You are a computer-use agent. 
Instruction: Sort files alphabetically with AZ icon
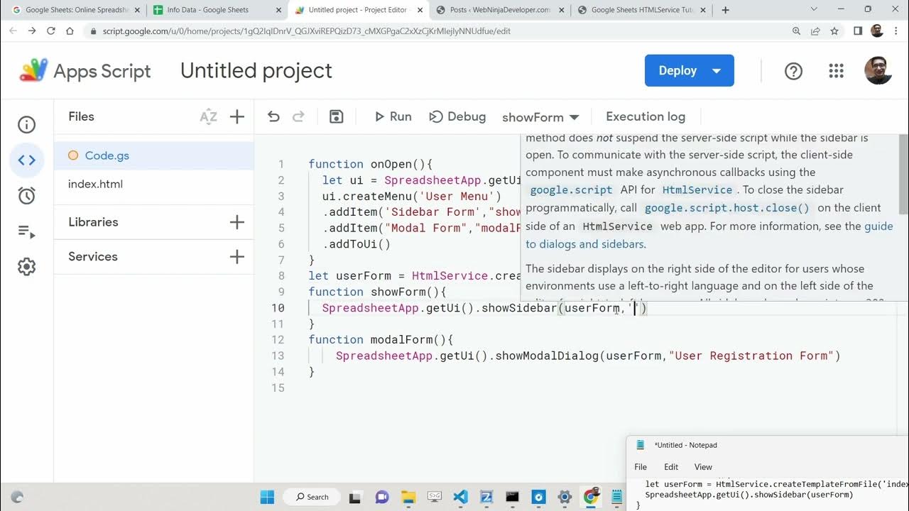coord(208,117)
